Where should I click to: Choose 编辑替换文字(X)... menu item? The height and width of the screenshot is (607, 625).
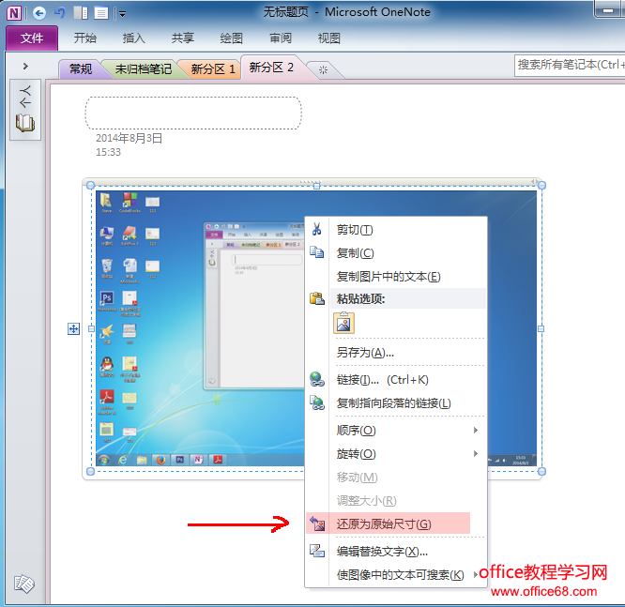(x=396, y=552)
